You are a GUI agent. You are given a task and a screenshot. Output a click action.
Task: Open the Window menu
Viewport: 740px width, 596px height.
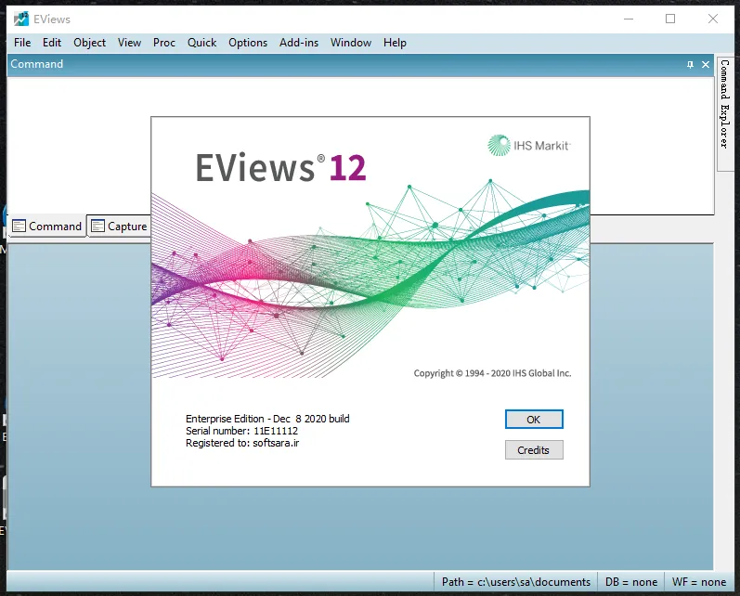351,43
